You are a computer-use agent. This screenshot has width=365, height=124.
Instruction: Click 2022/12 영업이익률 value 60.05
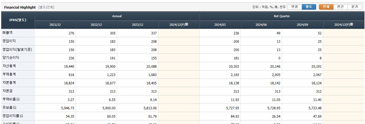tap(111, 117)
